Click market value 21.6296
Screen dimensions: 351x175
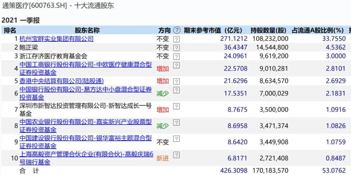click(x=236, y=81)
